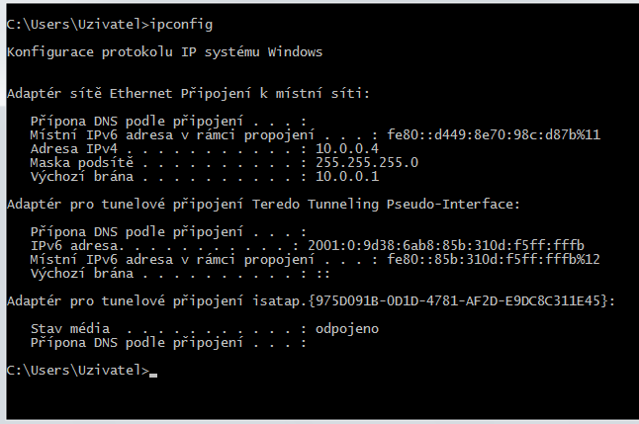Click the media state value 'odpojeno'
The image size is (639, 424).
[347, 327]
